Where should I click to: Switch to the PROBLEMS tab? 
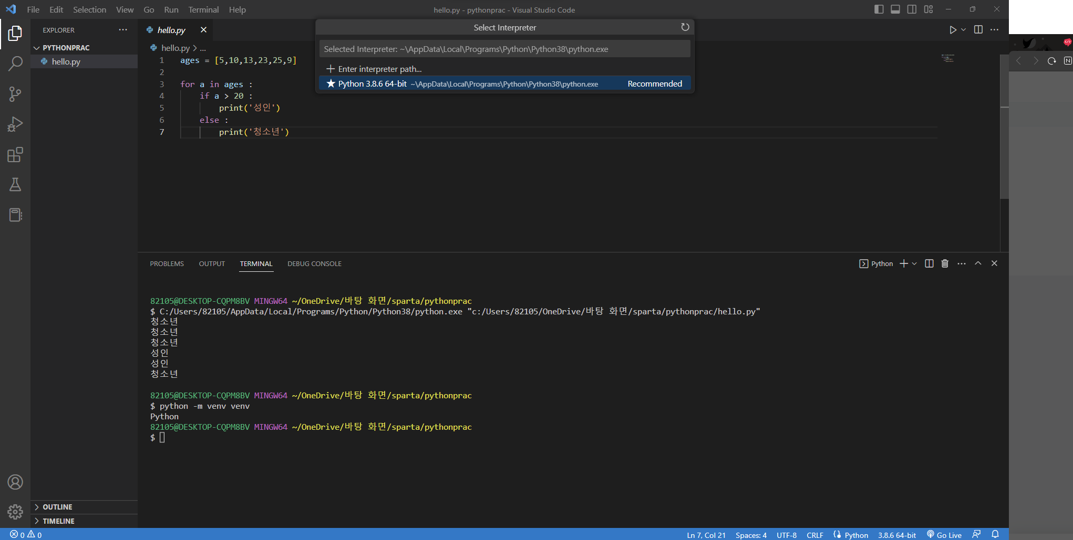[167, 263]
